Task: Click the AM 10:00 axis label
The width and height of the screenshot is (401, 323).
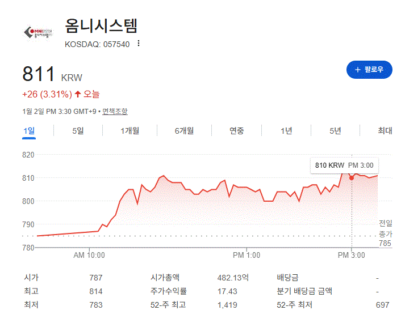Action: coord(89,255)
